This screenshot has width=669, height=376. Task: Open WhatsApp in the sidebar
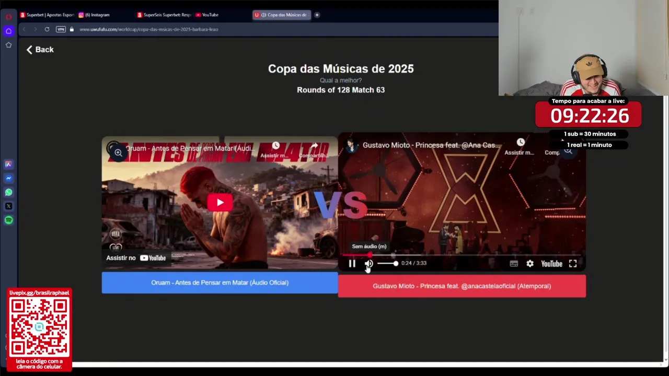click(8, 192)
